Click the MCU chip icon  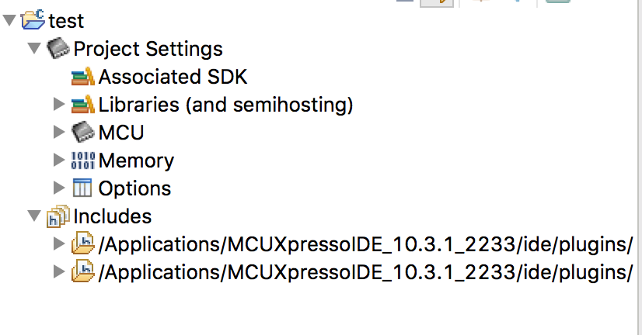[83, 133]
